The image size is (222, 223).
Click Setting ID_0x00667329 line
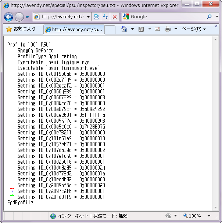point(61,97)
